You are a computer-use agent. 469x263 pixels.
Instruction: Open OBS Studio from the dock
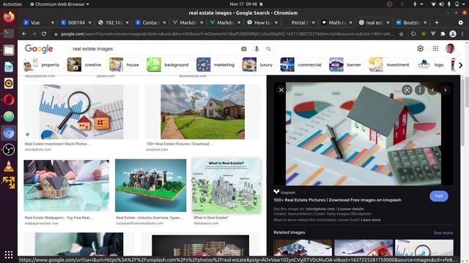point(9,149)
